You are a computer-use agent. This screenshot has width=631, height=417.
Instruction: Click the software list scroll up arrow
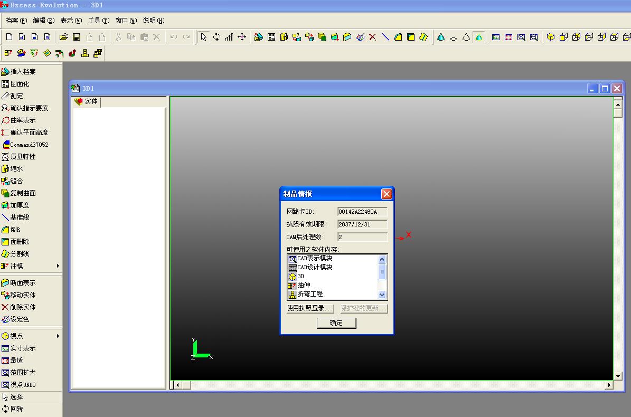coord(382,259)
